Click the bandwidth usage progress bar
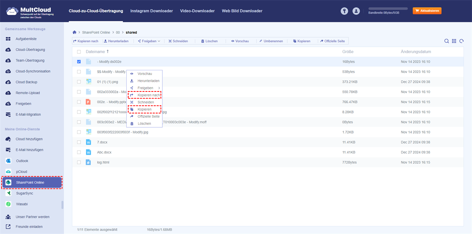Screen dimensions: 472x234 click(388, 8)
